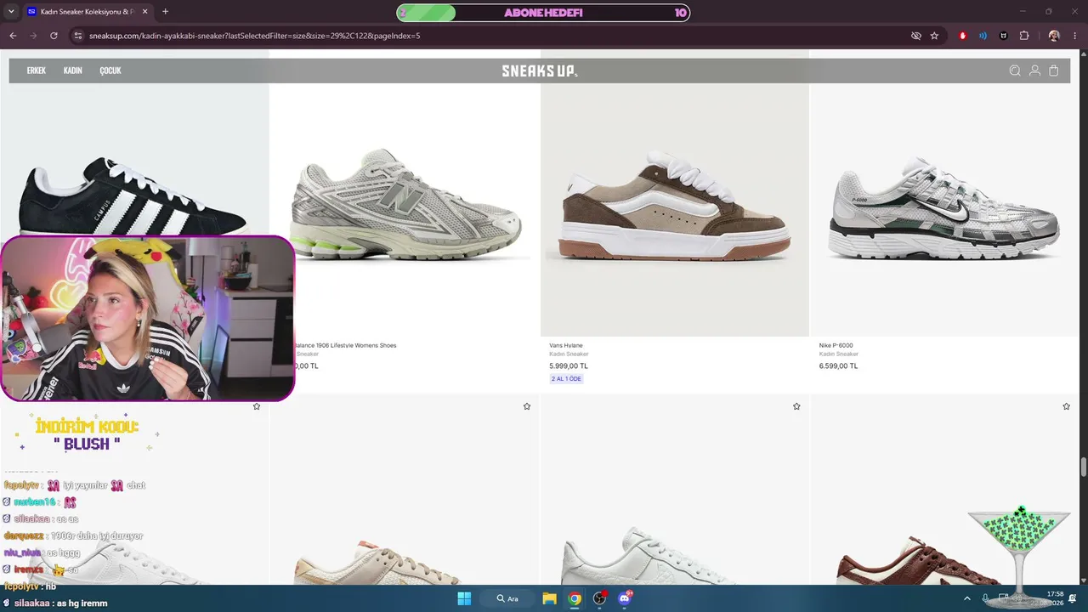Open File Explorer from the taskbar
Screen dimensions: 1088x612
coord(549,598)
